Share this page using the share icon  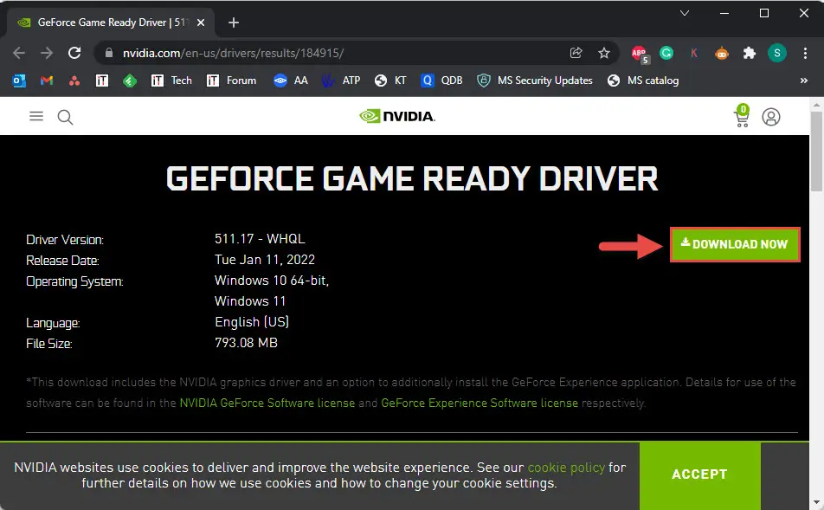(x=576, y=53)
